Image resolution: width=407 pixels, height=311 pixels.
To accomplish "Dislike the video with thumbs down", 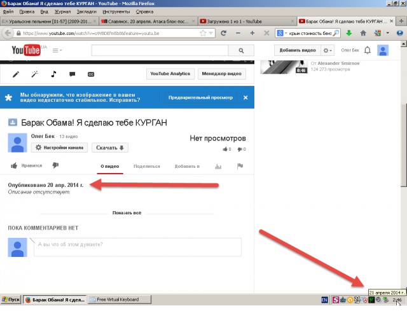I will tap(55, 166).
